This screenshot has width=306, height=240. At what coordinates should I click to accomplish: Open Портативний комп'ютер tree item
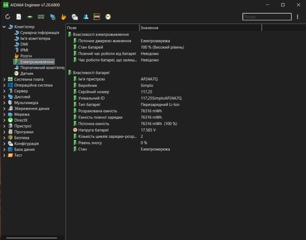click(42, 68)
